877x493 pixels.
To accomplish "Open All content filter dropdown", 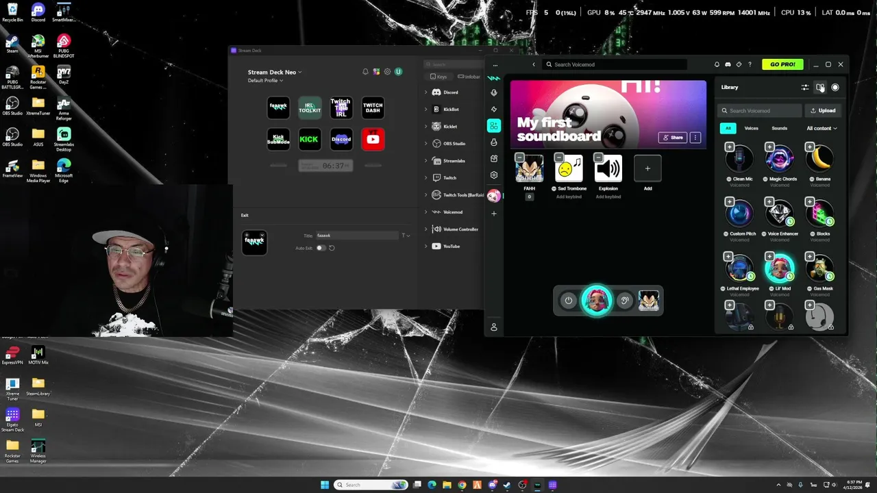I will [x=822, y=128].
